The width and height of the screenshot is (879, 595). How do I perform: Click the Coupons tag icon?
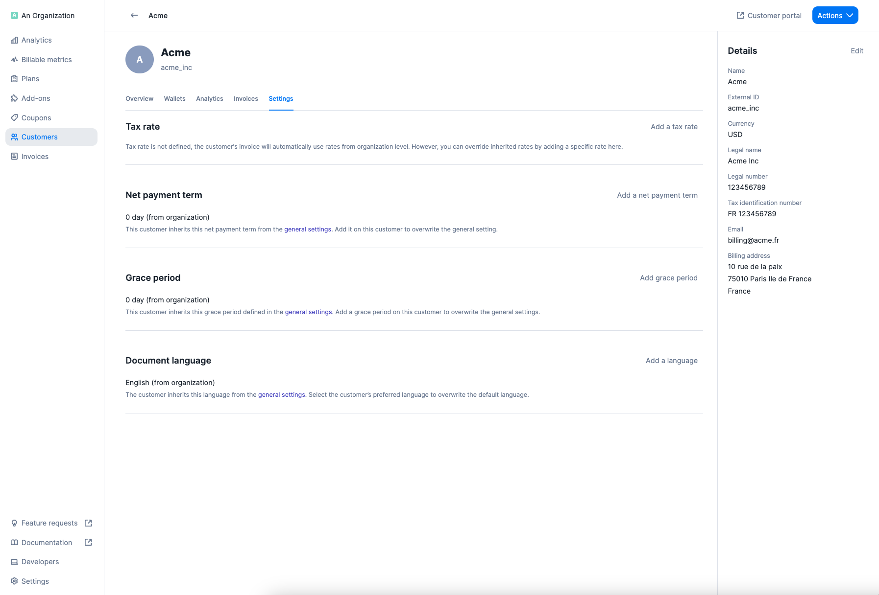coord(14,118)
